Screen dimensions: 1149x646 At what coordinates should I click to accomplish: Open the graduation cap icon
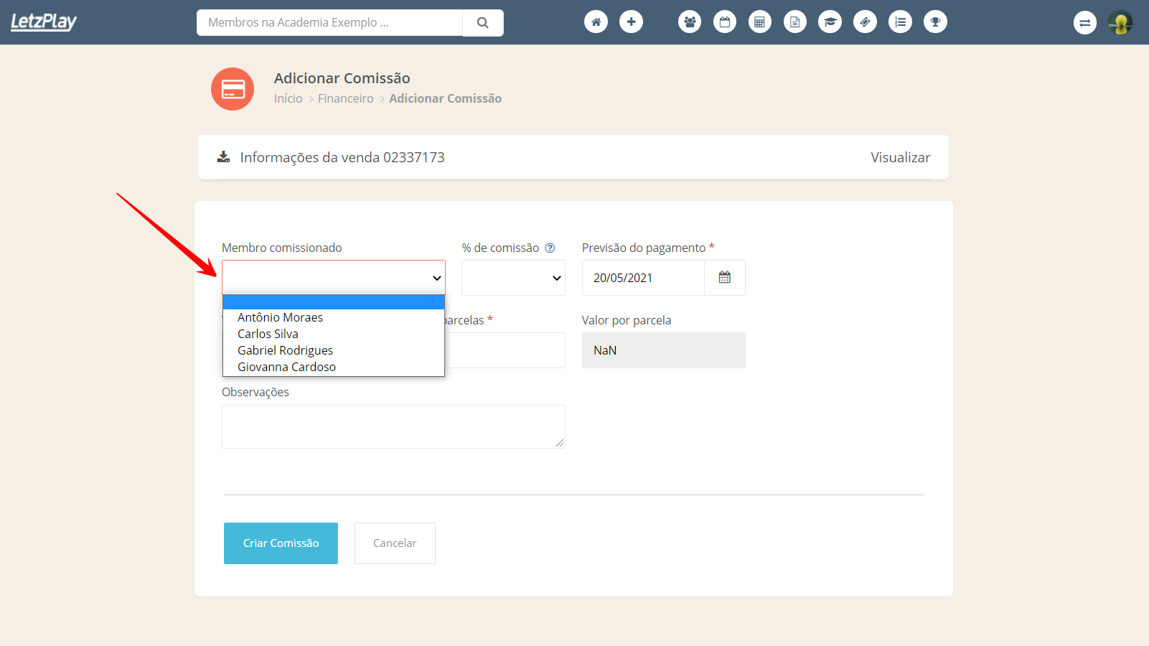830,22
